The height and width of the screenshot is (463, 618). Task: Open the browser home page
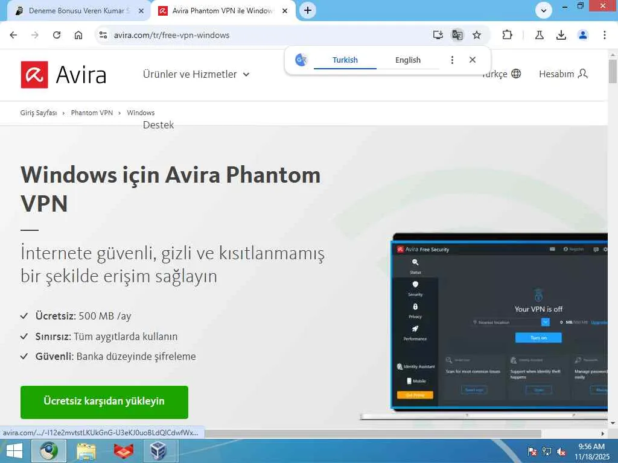[78, 35]
